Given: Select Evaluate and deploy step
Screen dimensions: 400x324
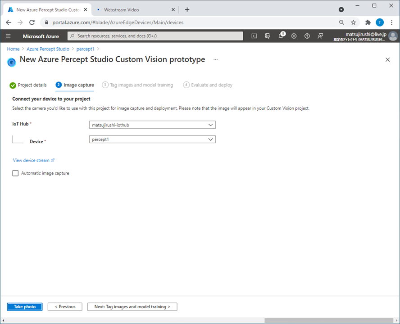Looking at the screenshot, I should coord(208,85).
